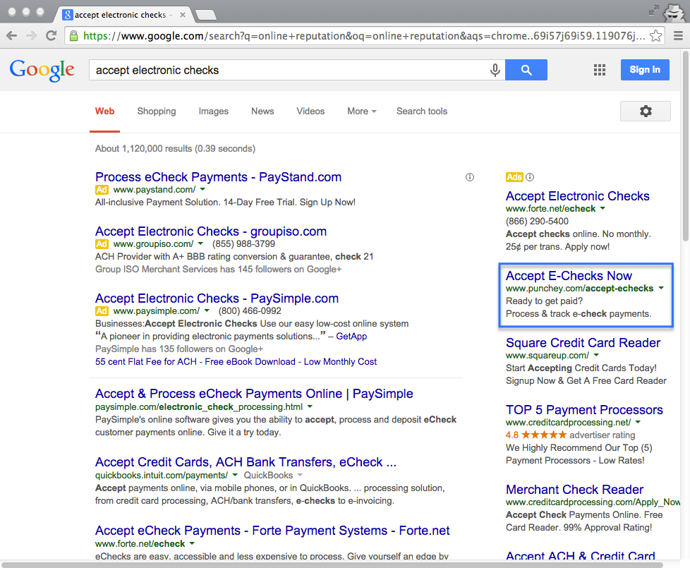
Task: Click the Sign in button
Action: coord(645,70)
